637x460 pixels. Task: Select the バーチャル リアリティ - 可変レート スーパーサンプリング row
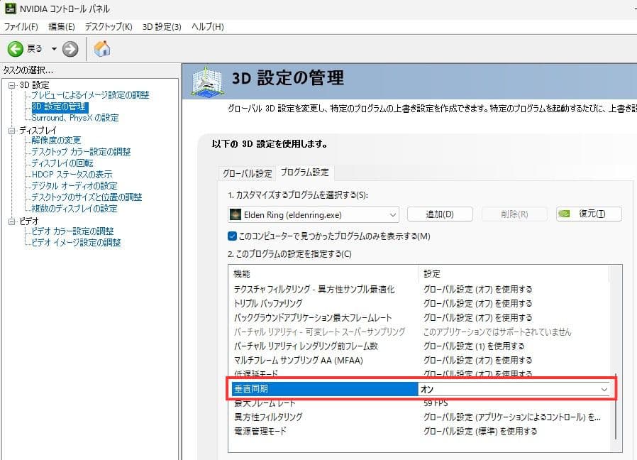coord(421,332)
